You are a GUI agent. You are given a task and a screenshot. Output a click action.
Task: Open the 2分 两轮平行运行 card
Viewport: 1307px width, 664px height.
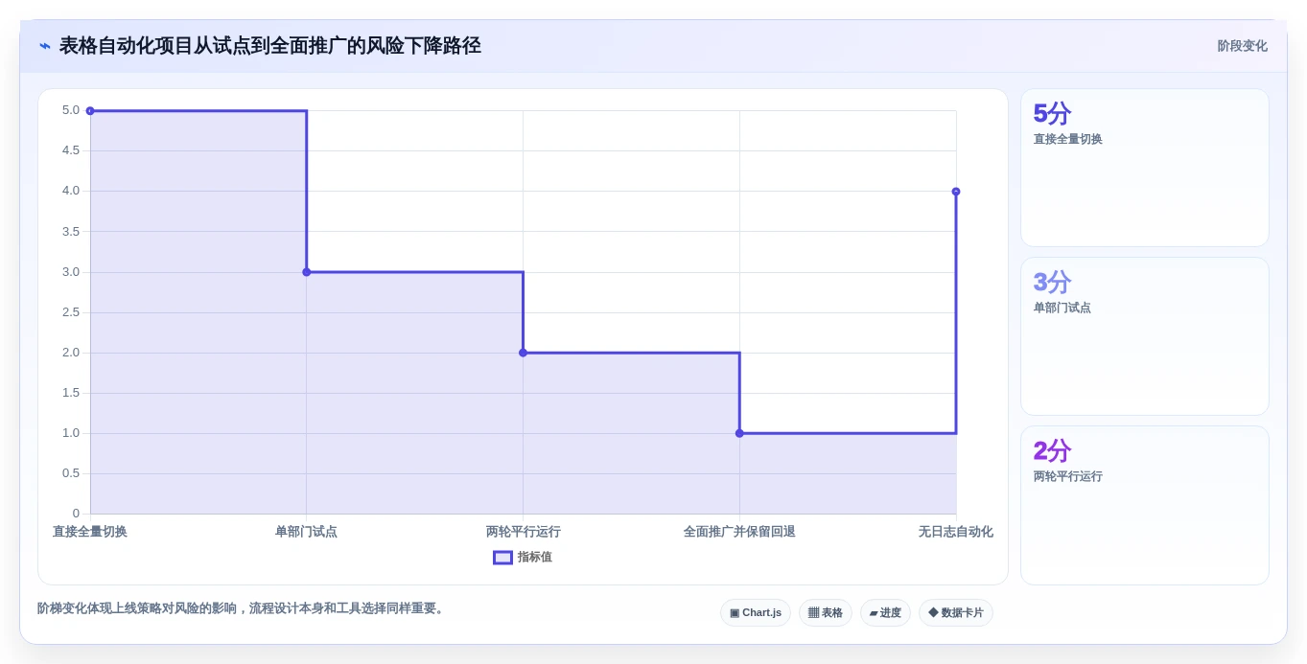pos(1145,505)
